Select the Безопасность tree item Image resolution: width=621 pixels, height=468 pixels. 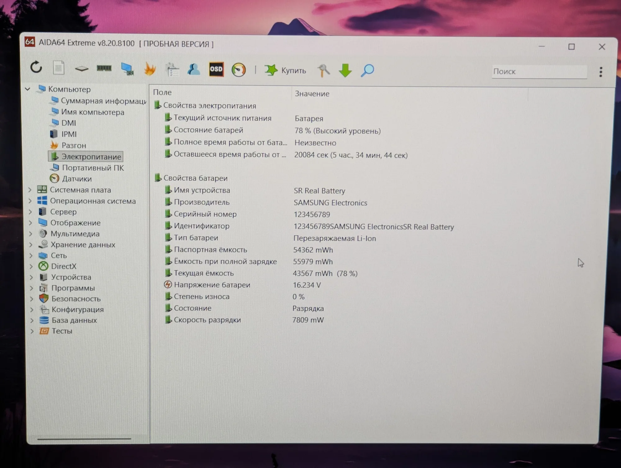(x=70, y=299)
